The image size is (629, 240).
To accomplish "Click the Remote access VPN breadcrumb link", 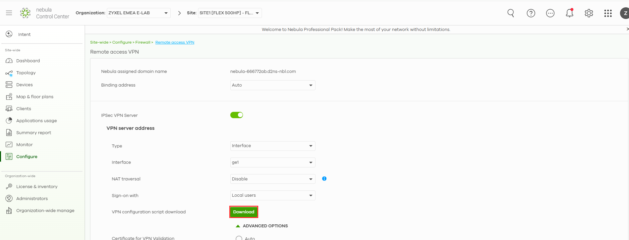I will point(175,42).
